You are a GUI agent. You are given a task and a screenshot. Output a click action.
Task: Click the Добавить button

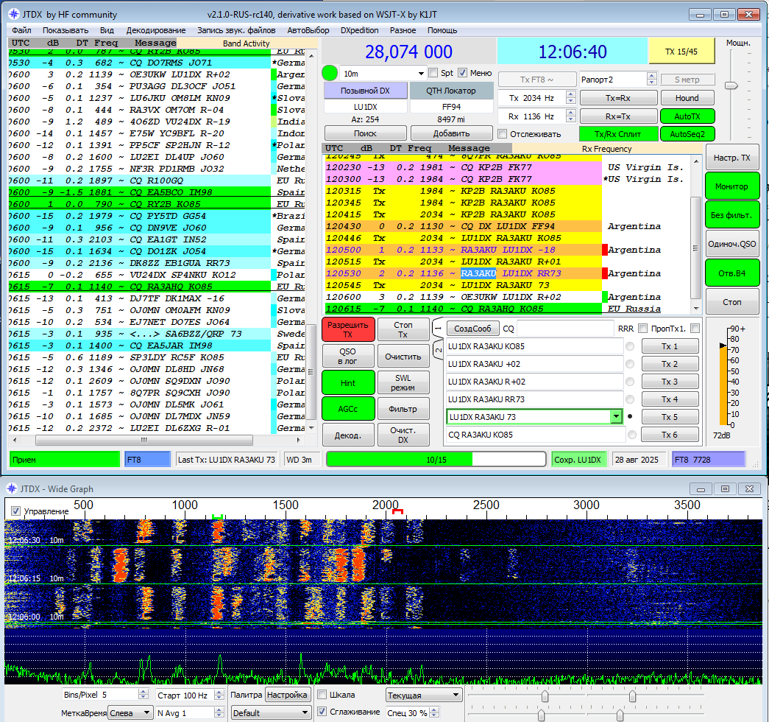(x=451, y=133)
